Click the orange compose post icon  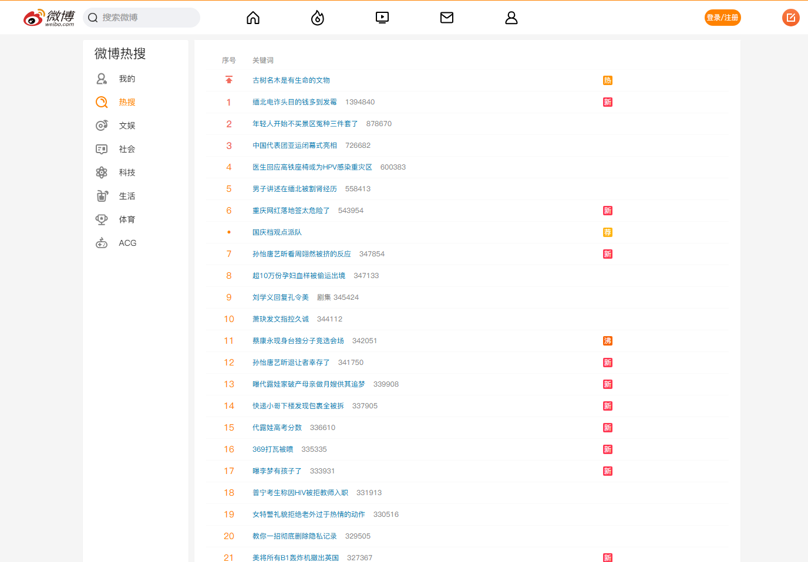tap(791, 18)
